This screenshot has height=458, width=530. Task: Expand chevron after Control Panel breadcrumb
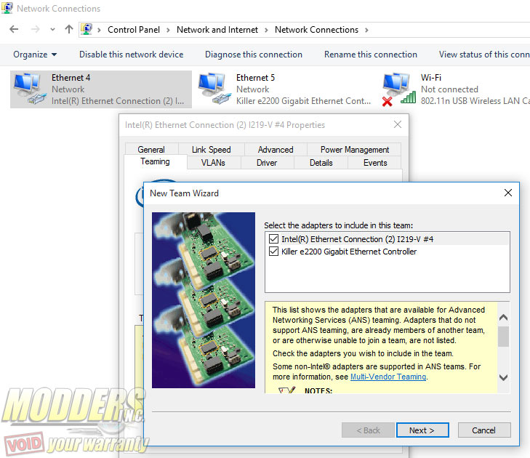pos(168,30)
